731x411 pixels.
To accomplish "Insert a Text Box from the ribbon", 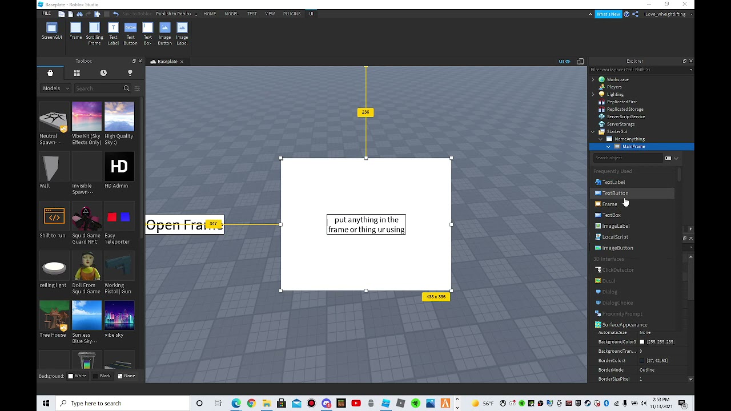I will click(147, 34).
